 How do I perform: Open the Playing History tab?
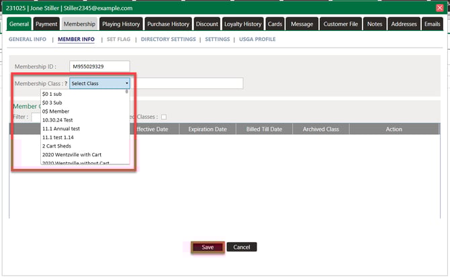121,24
